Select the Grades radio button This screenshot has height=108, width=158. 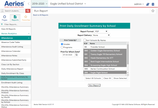point(62,44)
